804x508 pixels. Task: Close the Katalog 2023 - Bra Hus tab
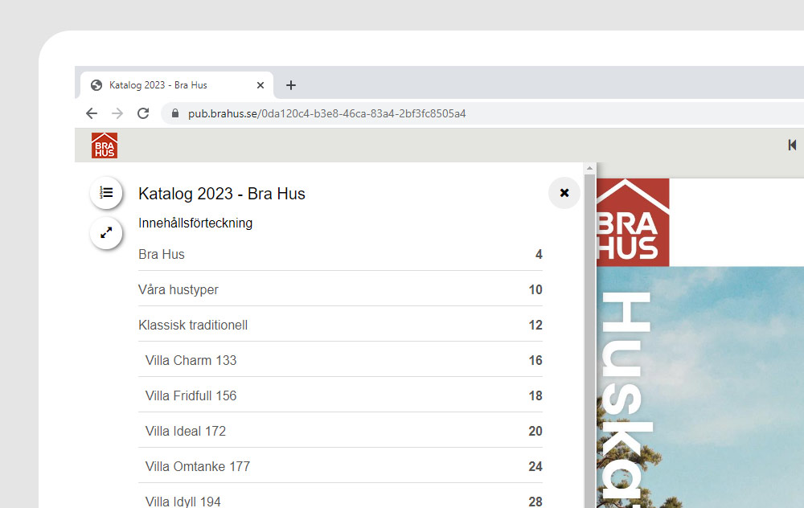pyautogui.click(x=260, y=85)
